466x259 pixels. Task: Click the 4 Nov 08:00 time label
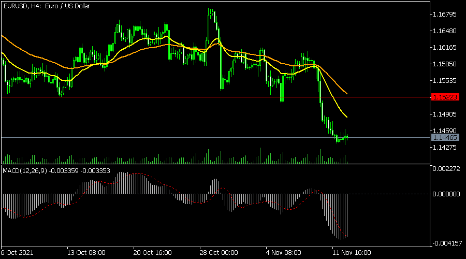tap(284, 253)
